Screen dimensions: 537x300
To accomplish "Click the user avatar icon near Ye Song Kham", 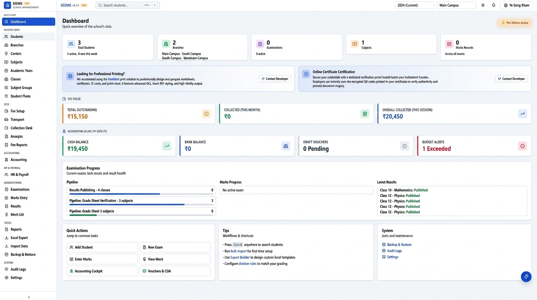I will pyautogui.click(x=506, y=5).
